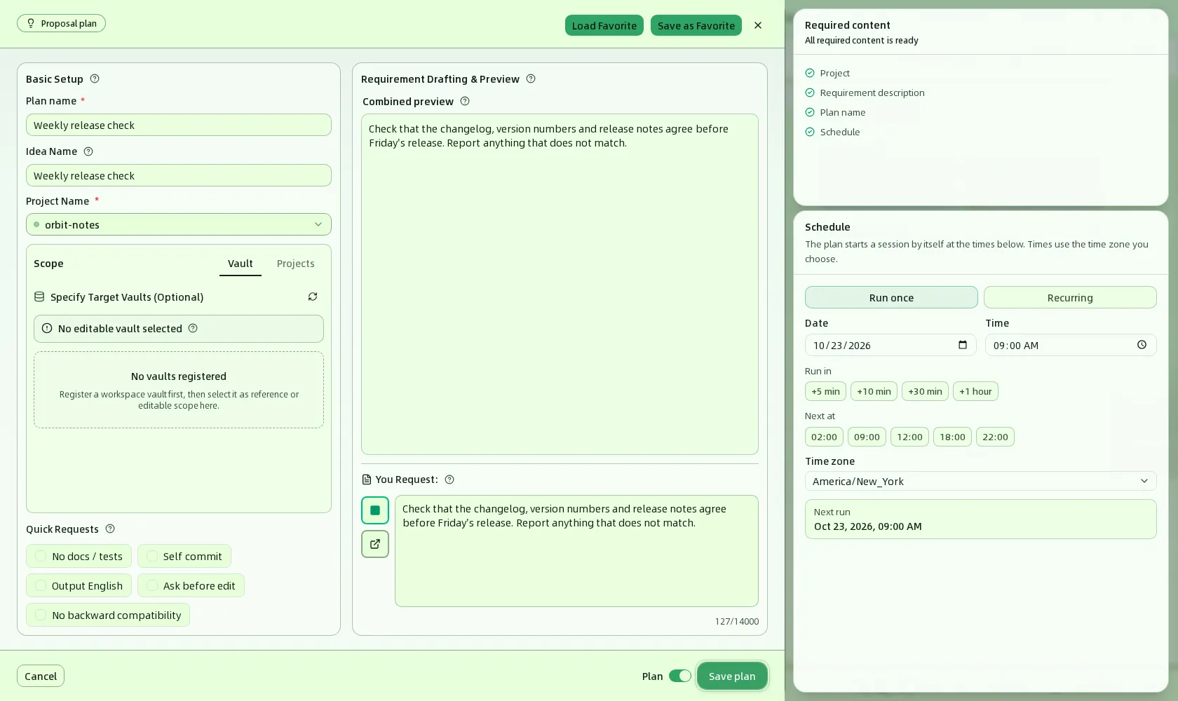Open the Time zone dropdown

click(981, 481)
